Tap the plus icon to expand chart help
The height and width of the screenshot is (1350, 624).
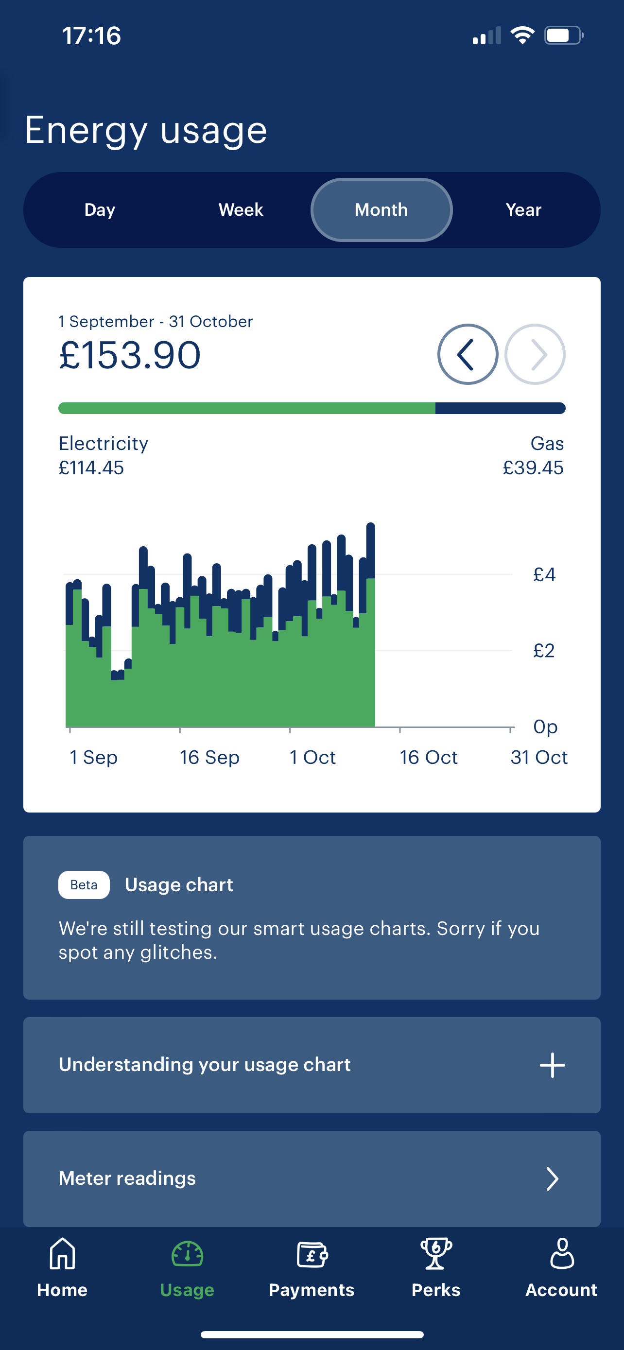[552, 1065]
